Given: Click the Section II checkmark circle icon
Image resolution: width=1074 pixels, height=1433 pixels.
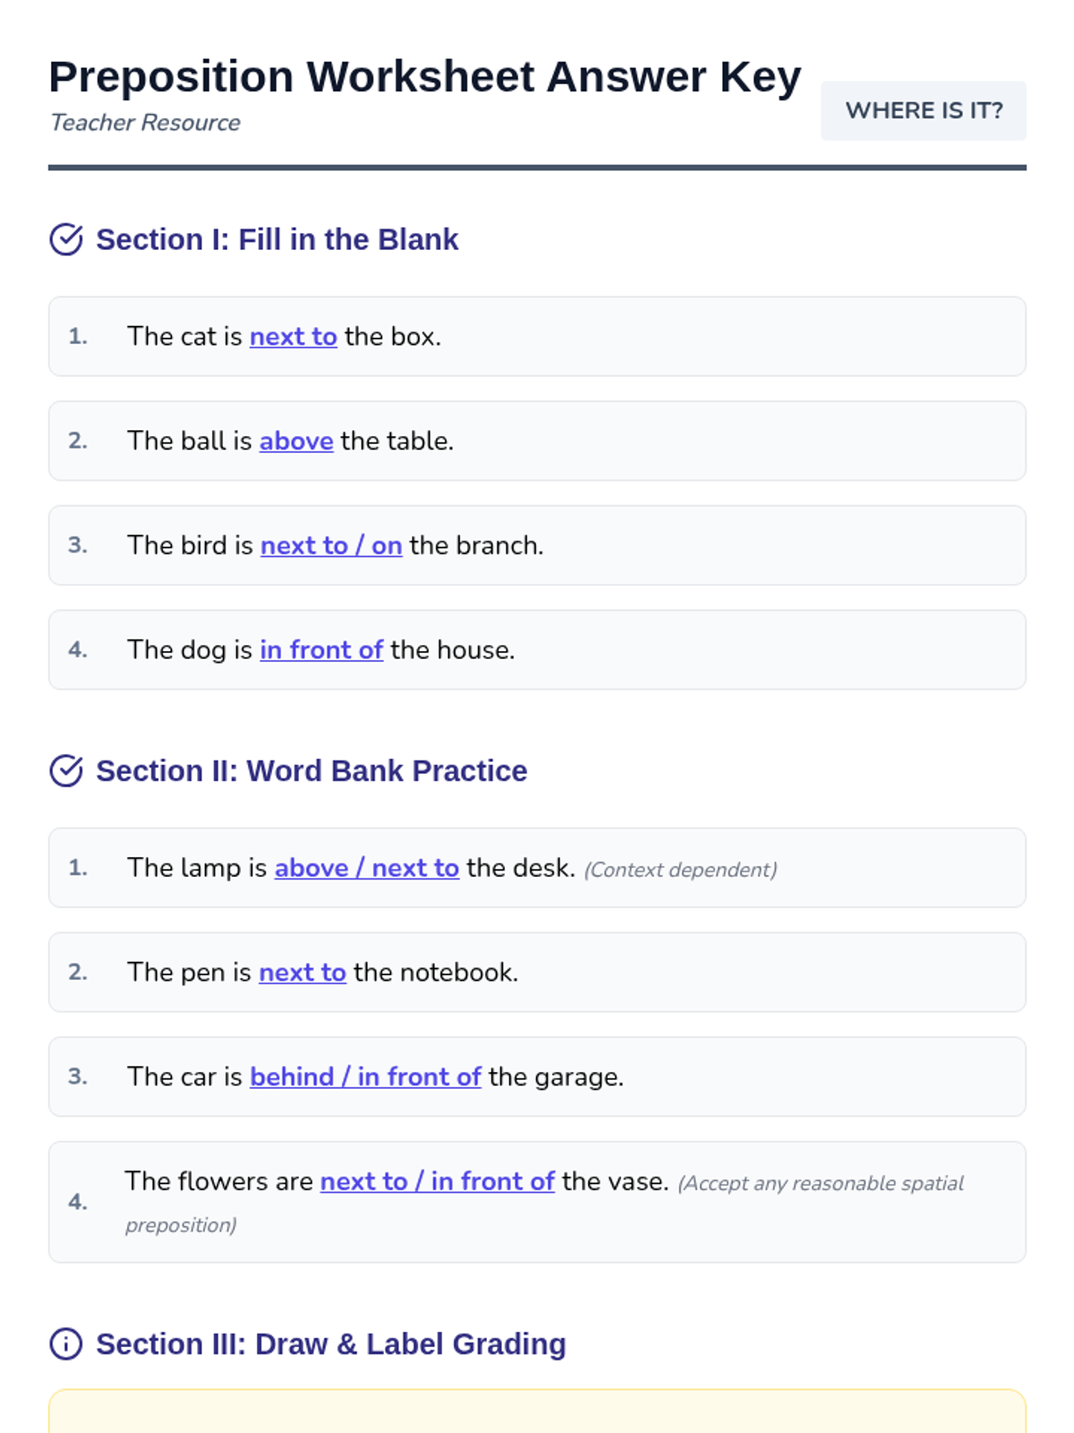Looking at the screenshot, I should (66, 771).
